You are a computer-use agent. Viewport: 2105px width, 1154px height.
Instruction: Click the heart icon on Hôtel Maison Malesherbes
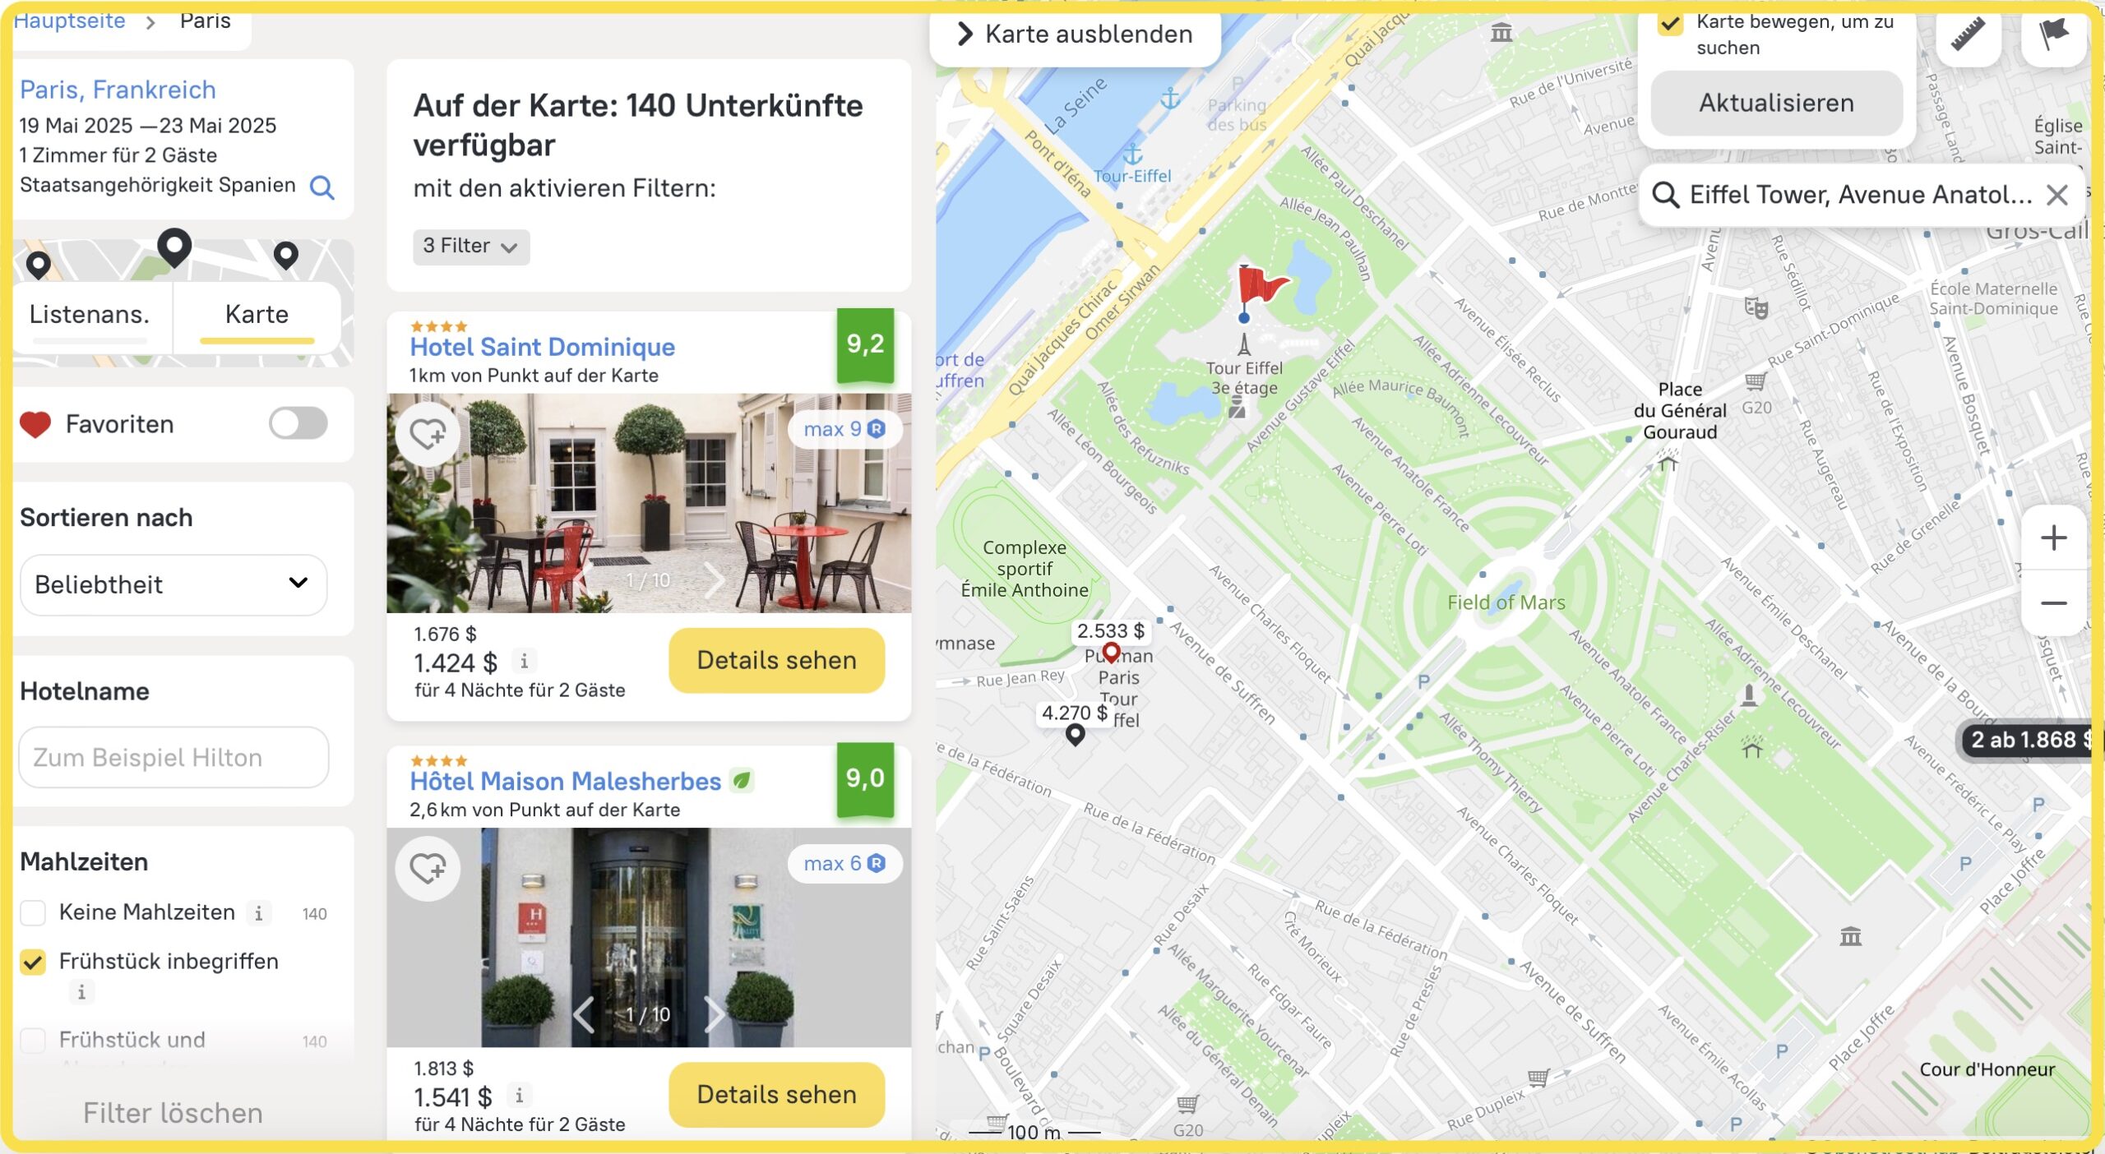tap(428, 868)
